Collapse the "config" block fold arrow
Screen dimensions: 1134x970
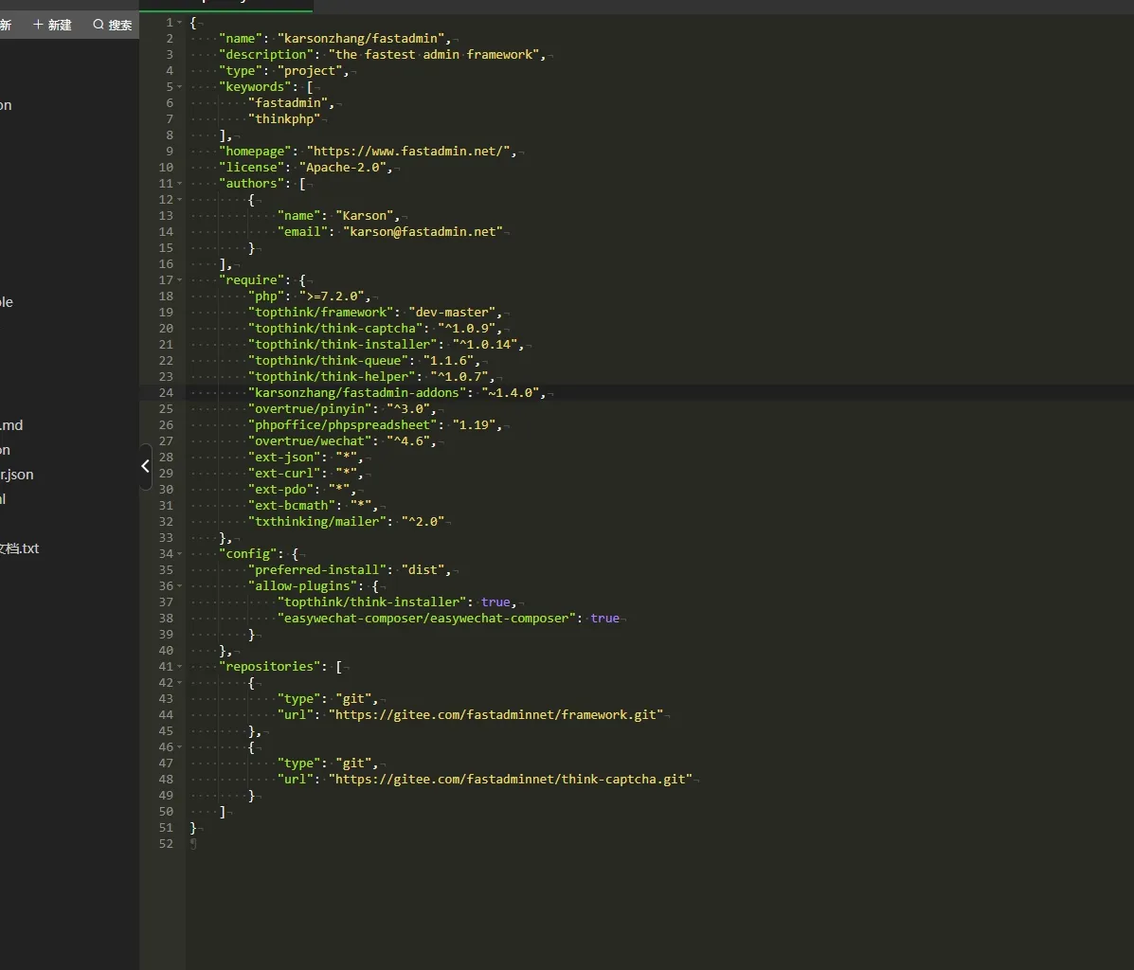coord(179,554)
